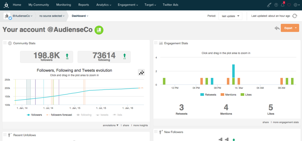
Task: Click the green book icon beside account title
Action: coord(99,30)
